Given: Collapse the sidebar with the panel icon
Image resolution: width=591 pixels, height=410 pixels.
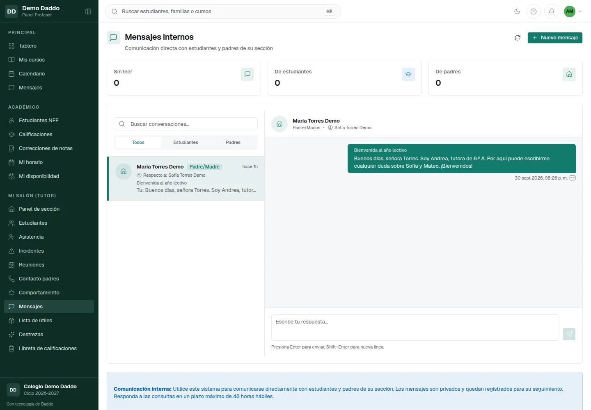Looking at the screenshot, I should point(88,11).
